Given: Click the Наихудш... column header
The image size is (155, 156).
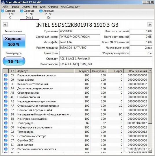Looking at the screenshot, I should 99,71.
